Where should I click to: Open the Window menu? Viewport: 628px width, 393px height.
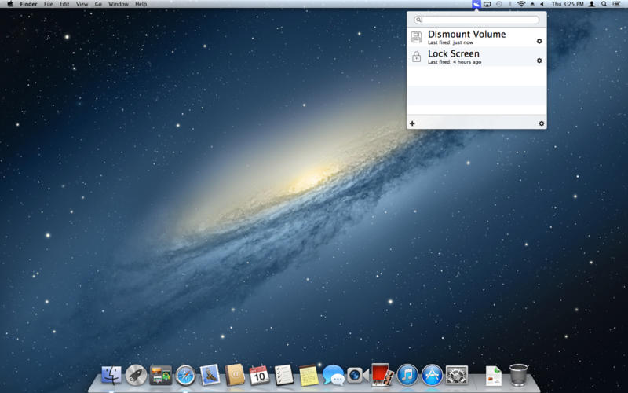click(x=119, y=4)
